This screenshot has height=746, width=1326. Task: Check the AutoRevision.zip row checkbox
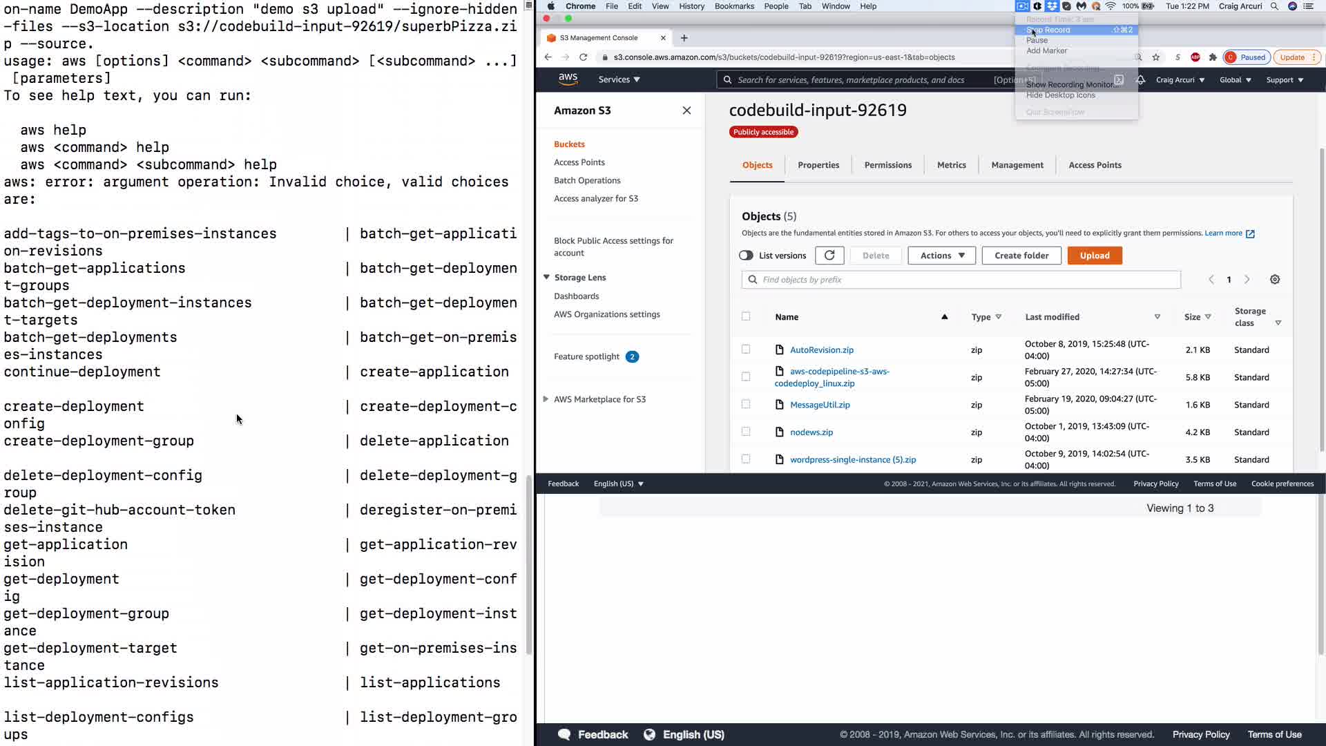tap(746, 350)
